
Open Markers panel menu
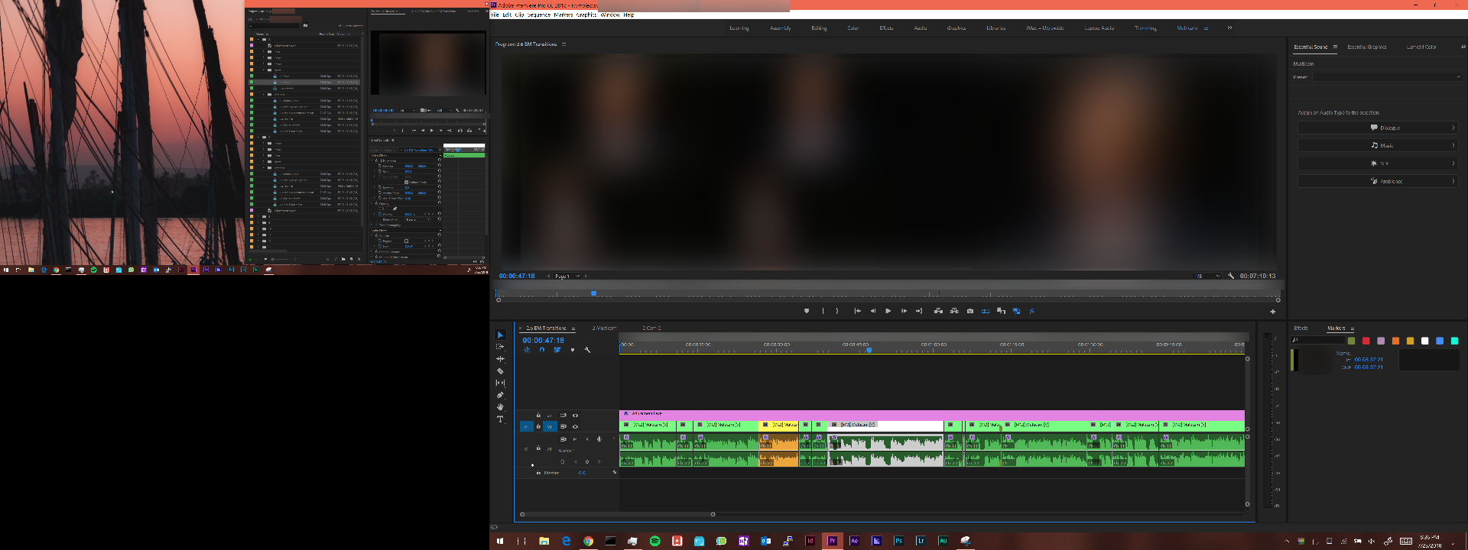pyautogui.click(x=1352, y=328)
